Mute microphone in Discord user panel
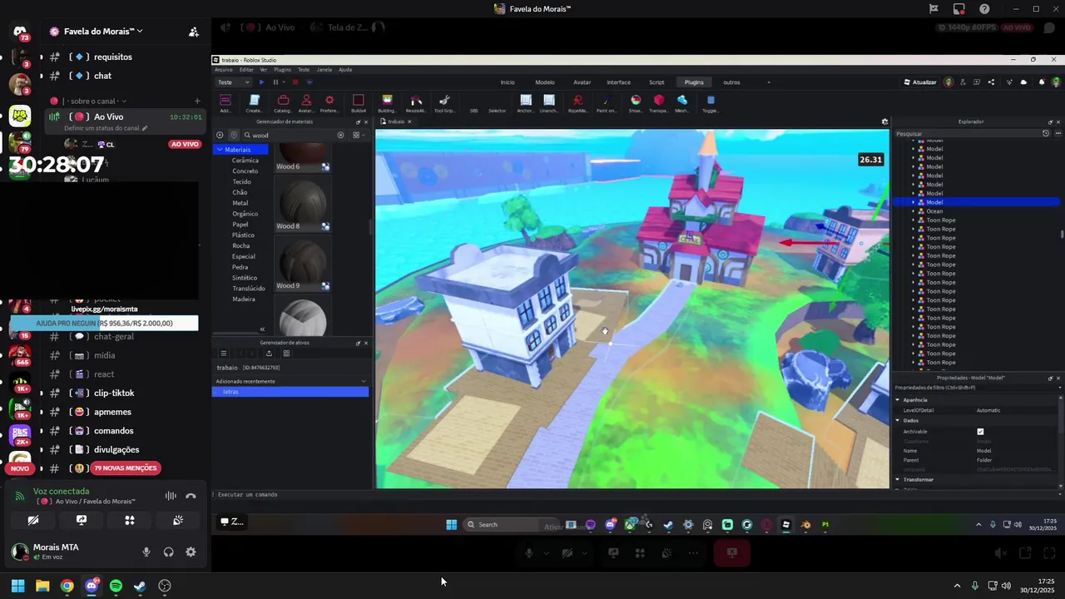 tap(146, 552)
